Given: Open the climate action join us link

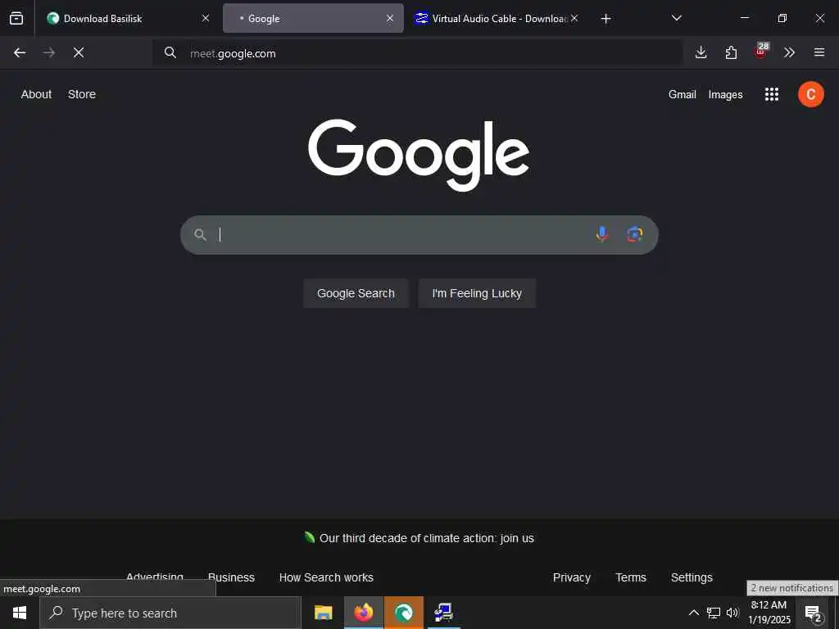Looking at the screenshot, I should tap(426, 538).
